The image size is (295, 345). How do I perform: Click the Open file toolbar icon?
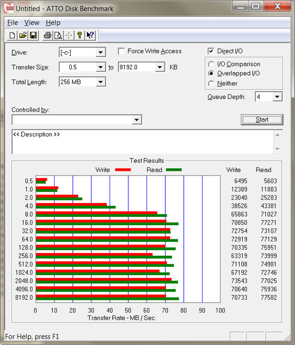23,35
